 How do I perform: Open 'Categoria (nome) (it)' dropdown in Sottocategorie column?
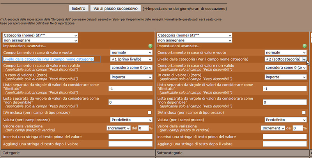195,35
